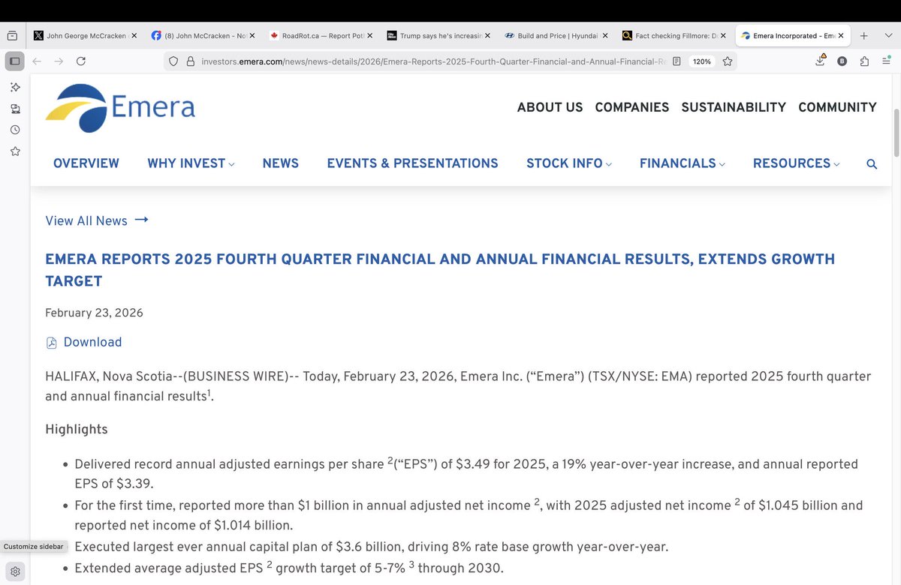Expand the STOCK INFO dropdown
This screenshot has height=585, width=901.
pyautogui.click(x=569, y=163)
